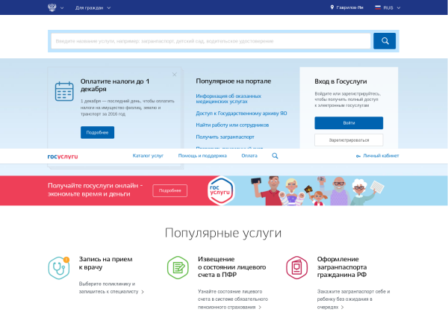
Task: Focus the service name search field
Action: (211, 41)
